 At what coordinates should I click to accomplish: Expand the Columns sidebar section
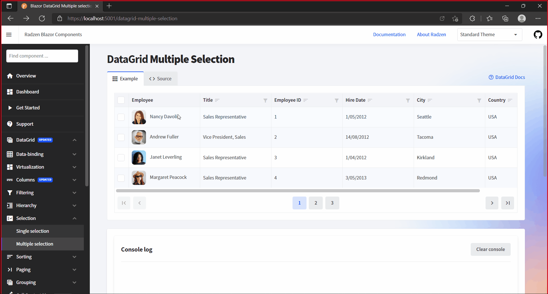[74, 180]
